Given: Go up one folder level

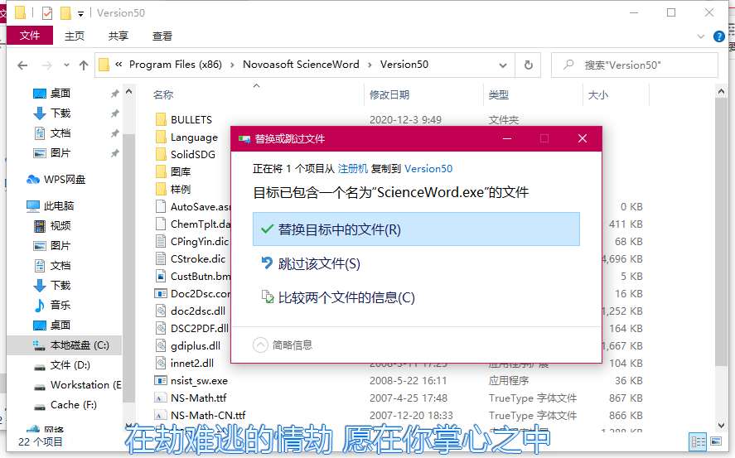Looking at the screenshot, I should (x=84, y=65).
